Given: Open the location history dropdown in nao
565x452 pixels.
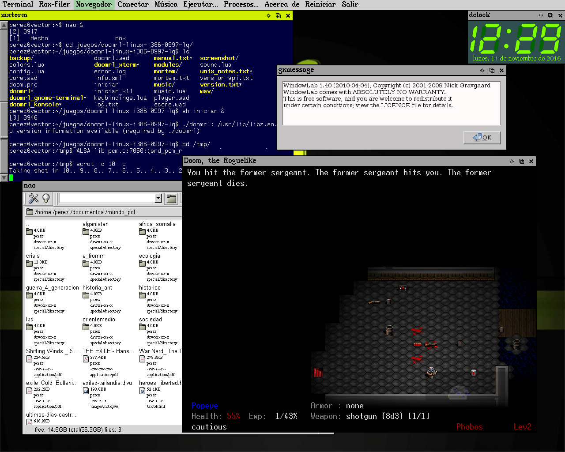Looking at the screenshot, I should [158, 199].
